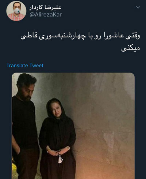Click the word "Translate" in the blue link
Screen dimensions: 146x179
click(x=17, y=66)
